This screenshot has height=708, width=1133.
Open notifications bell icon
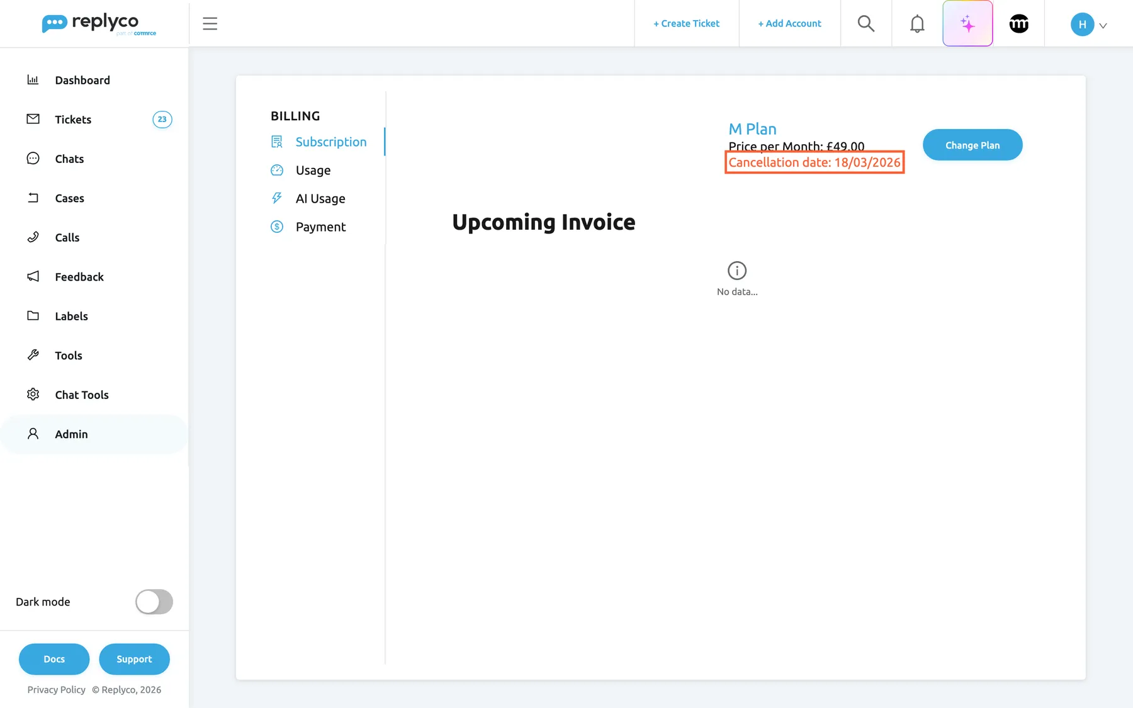pyautogui.click(x=917, y=24)
